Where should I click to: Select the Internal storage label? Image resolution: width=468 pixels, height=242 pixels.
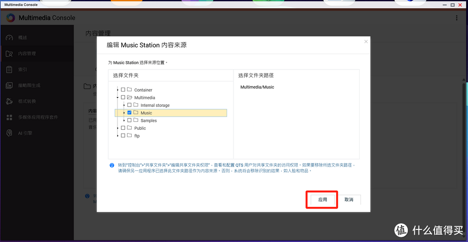(x=155, y=105)
